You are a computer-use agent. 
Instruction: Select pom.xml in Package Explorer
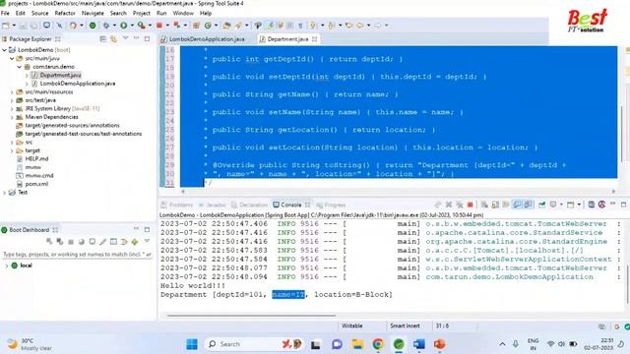click(x=36, y=184)
